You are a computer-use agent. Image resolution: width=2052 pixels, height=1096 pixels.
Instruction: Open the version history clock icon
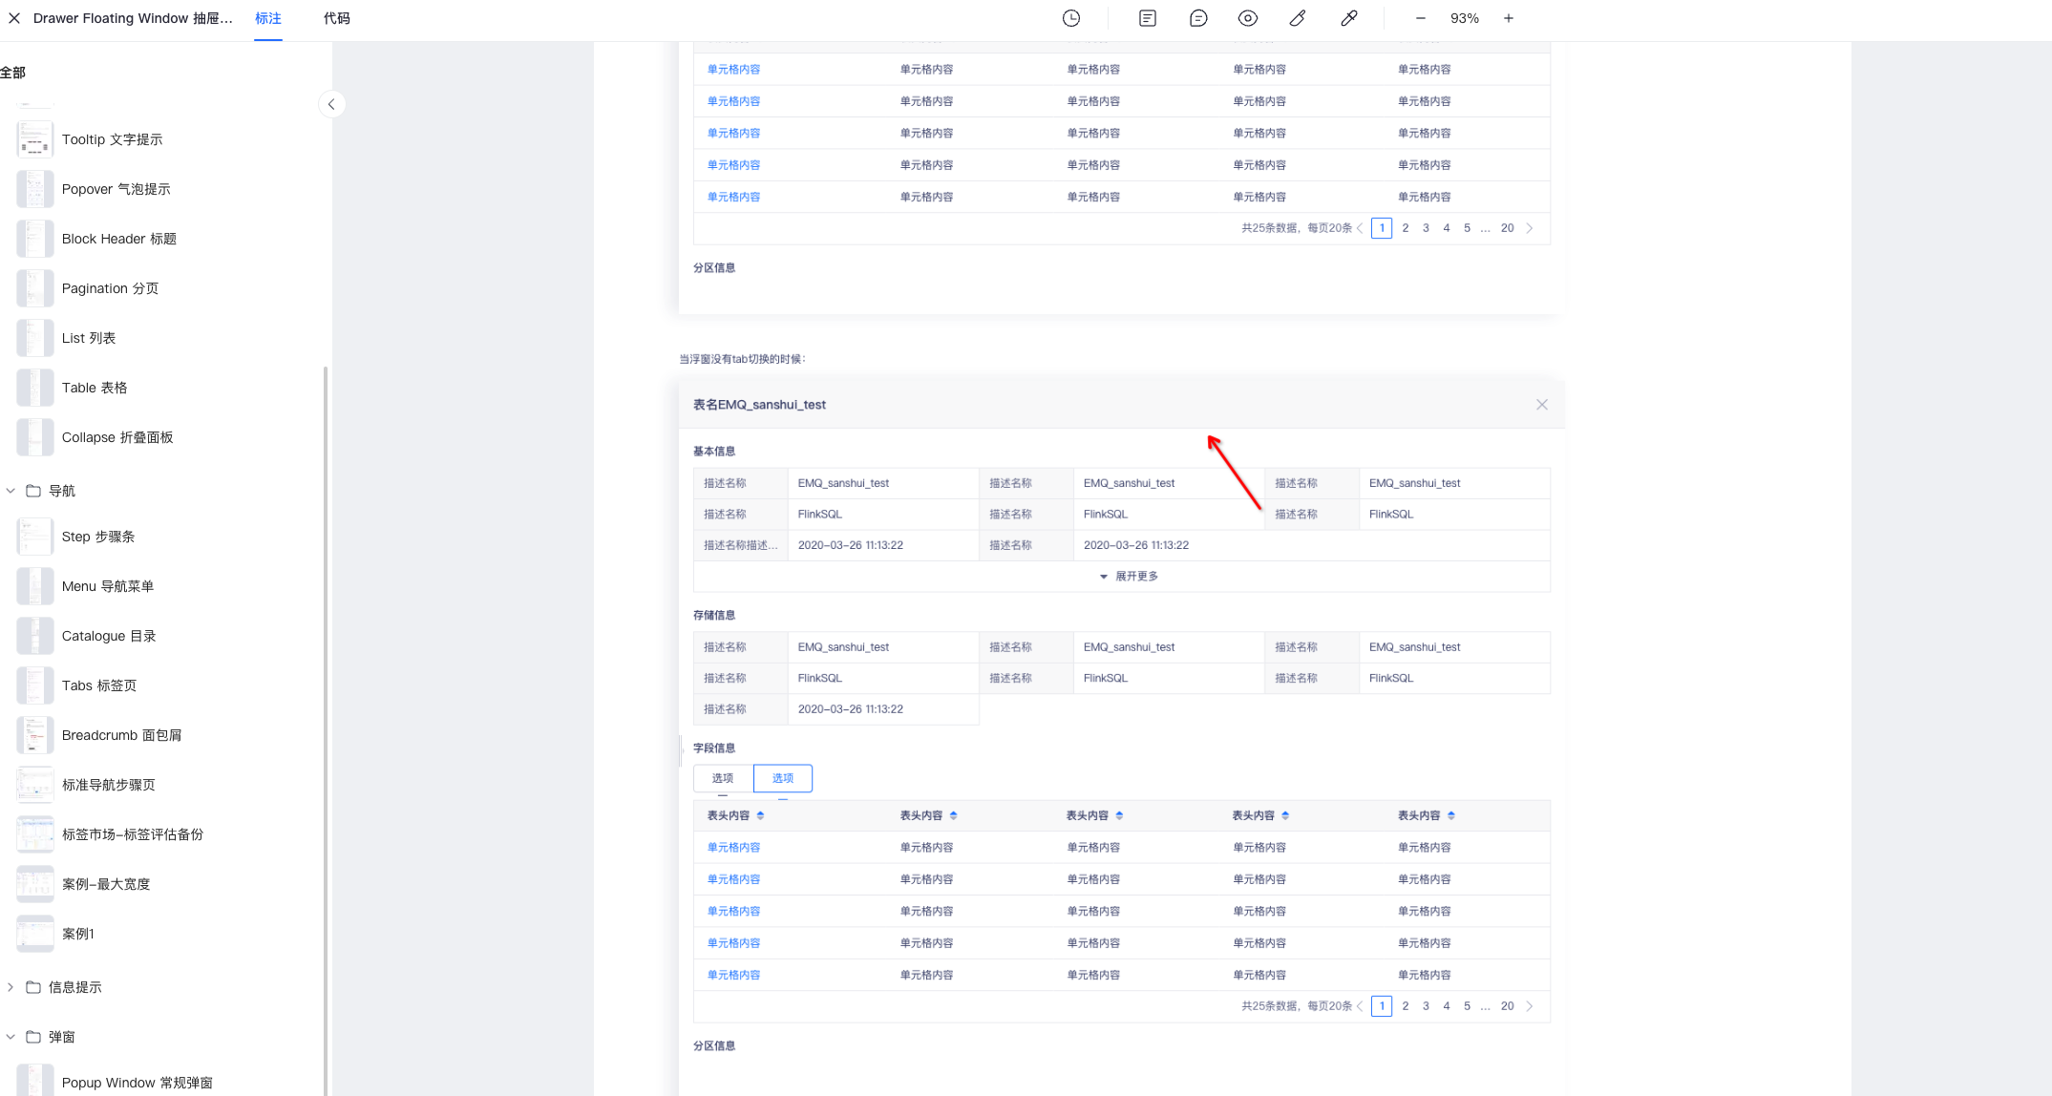[1070, 18]
